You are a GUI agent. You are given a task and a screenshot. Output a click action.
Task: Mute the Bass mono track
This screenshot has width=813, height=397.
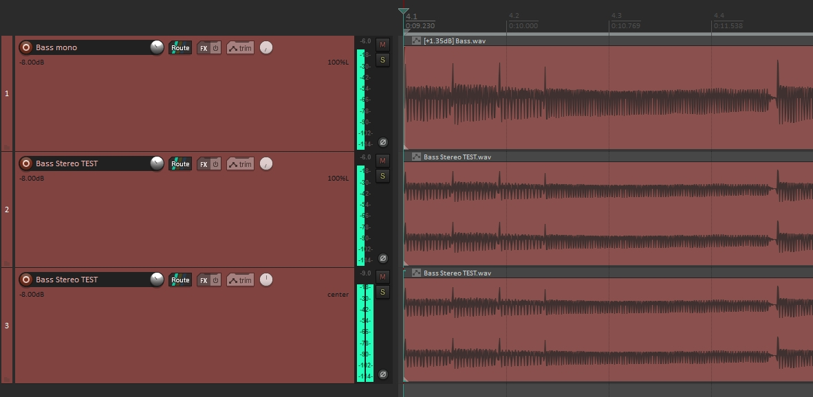383,45
